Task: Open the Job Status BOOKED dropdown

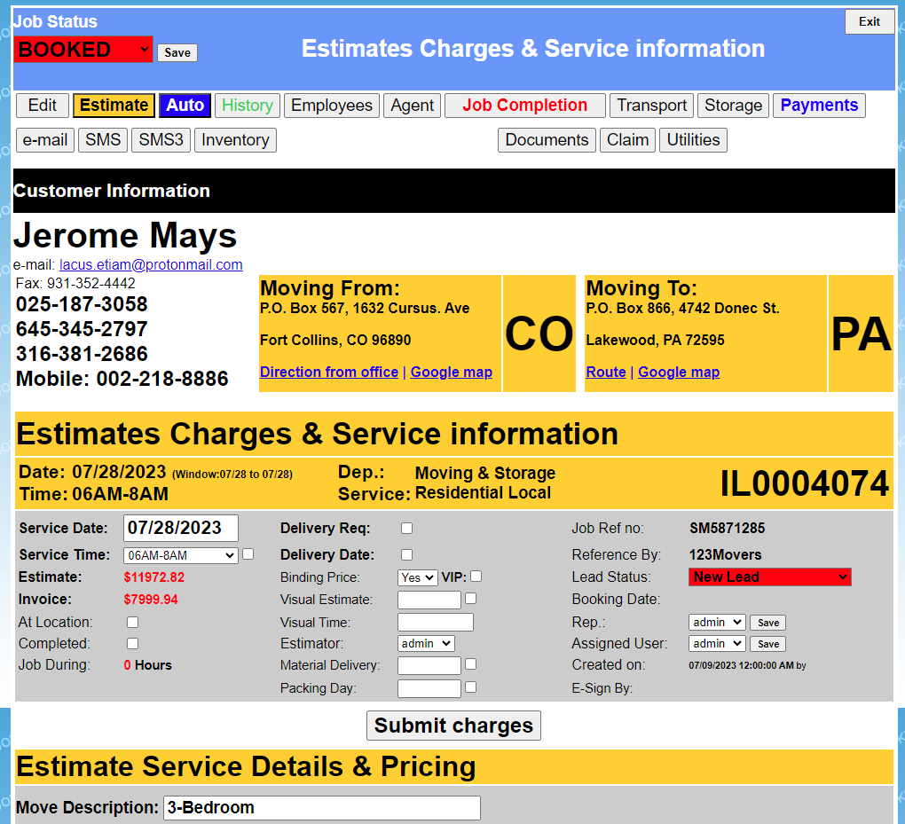Action: point(83,50)
